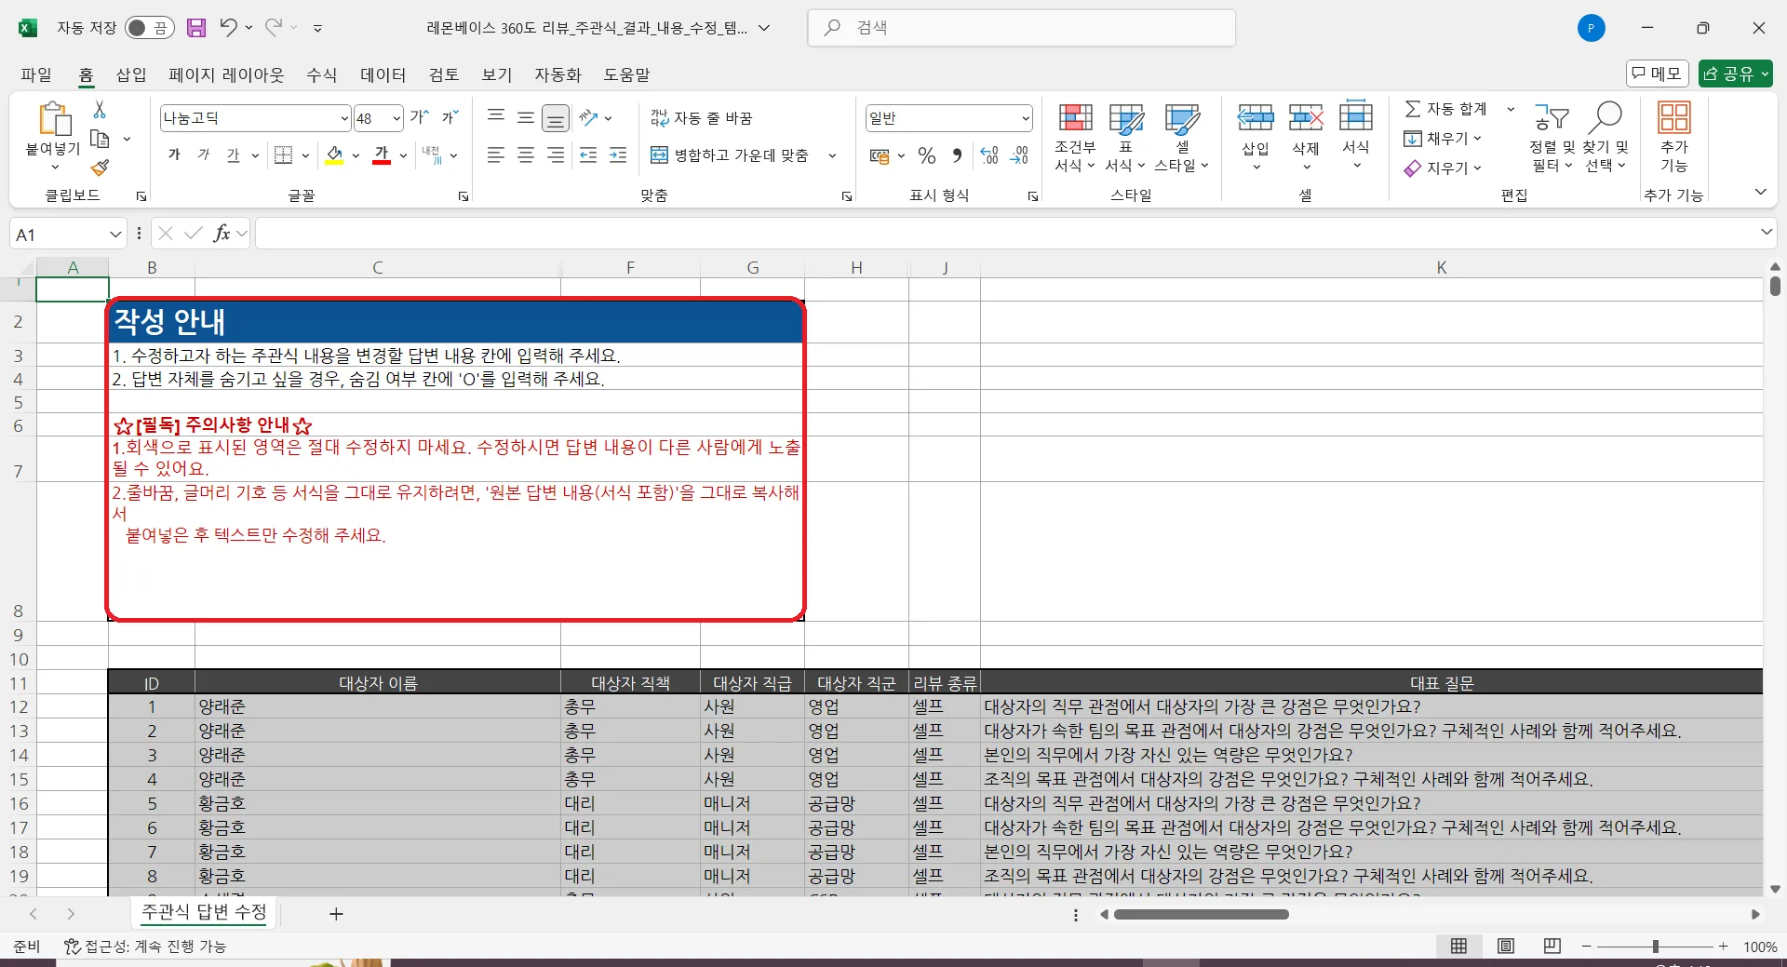Click the horizontal scrollbar thumb
This screenshot has height=967, width=1787.
[1201, 915]
